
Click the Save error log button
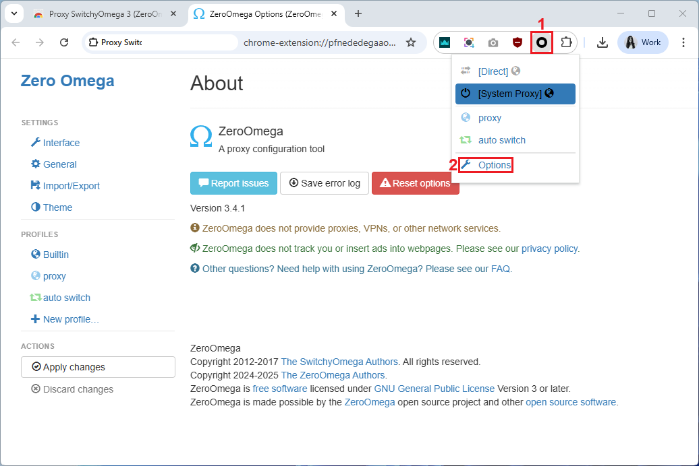pyautogui.click(x=325, y=183)
